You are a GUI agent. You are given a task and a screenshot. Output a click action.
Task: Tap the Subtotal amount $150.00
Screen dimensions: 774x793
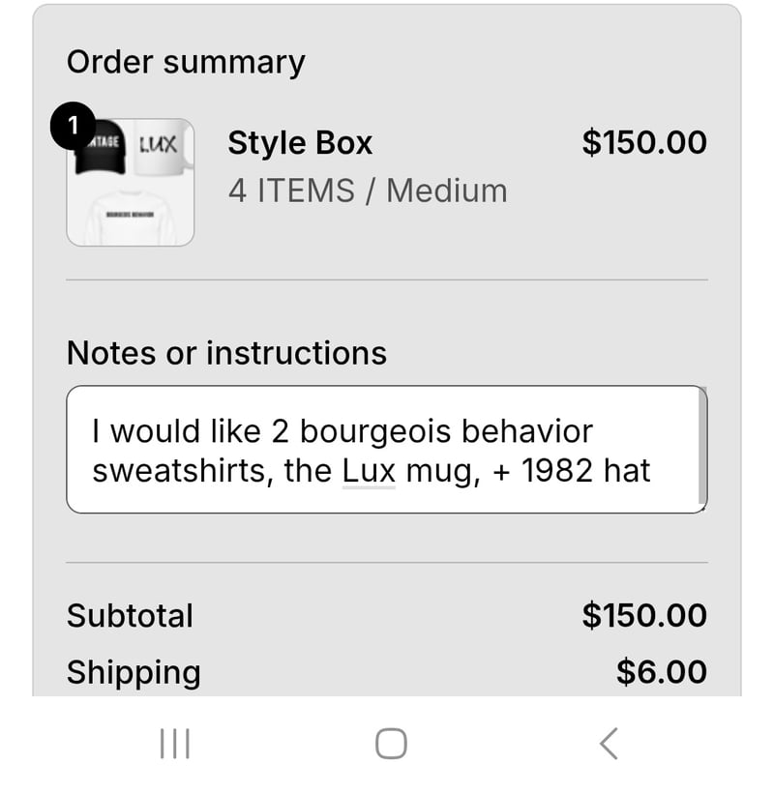coord(644,615)
